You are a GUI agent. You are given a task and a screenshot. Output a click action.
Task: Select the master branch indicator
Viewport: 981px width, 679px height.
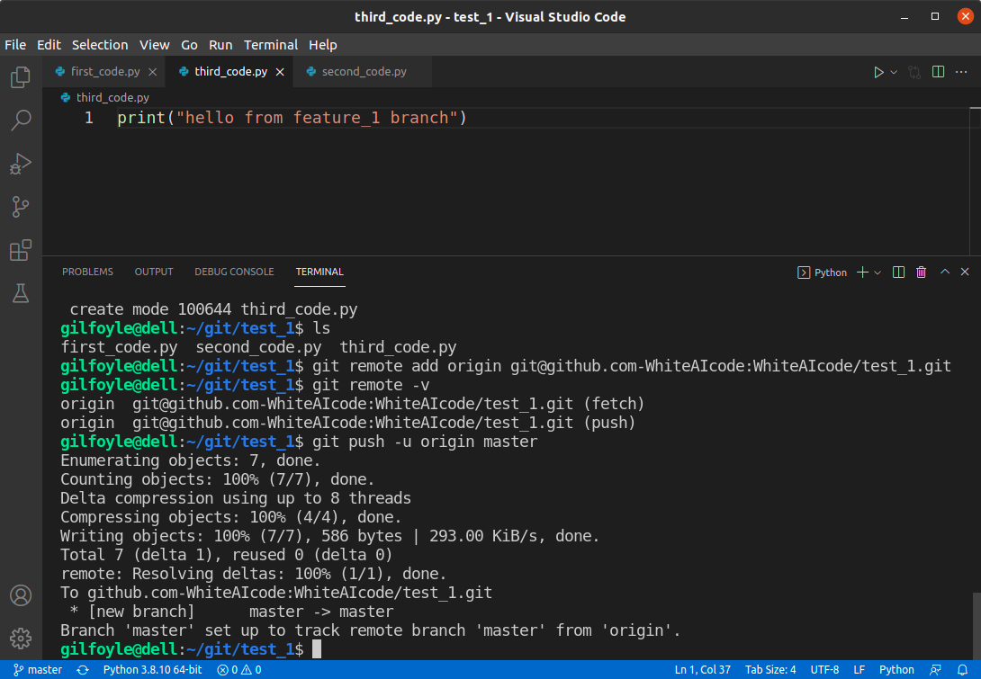(37, 669)
